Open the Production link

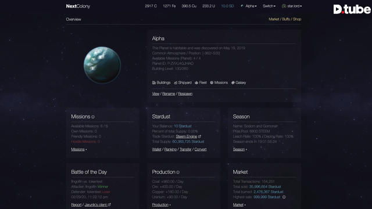click(x=160, y=205)
